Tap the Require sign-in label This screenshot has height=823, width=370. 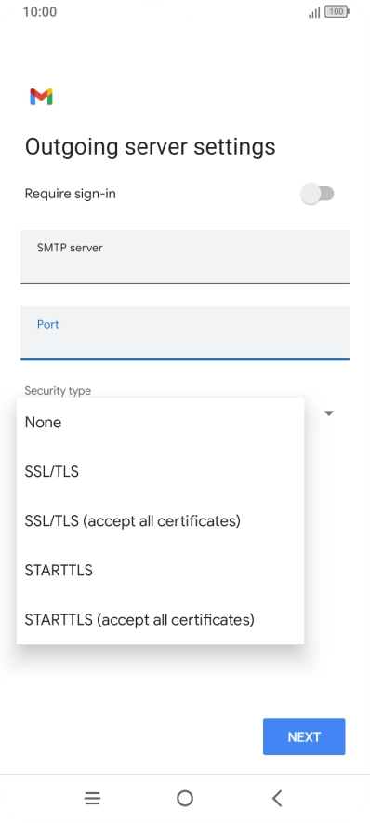pyautogui.click(x=71, y=194)
